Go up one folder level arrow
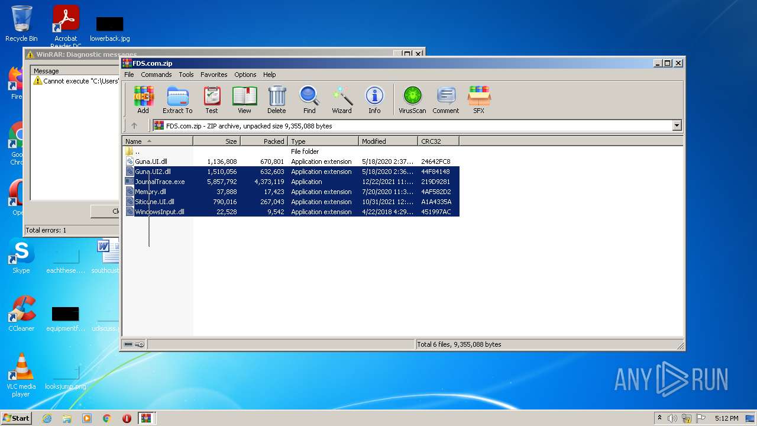The width and height of the screenshot is (757, 426). (x=134, y=125)
